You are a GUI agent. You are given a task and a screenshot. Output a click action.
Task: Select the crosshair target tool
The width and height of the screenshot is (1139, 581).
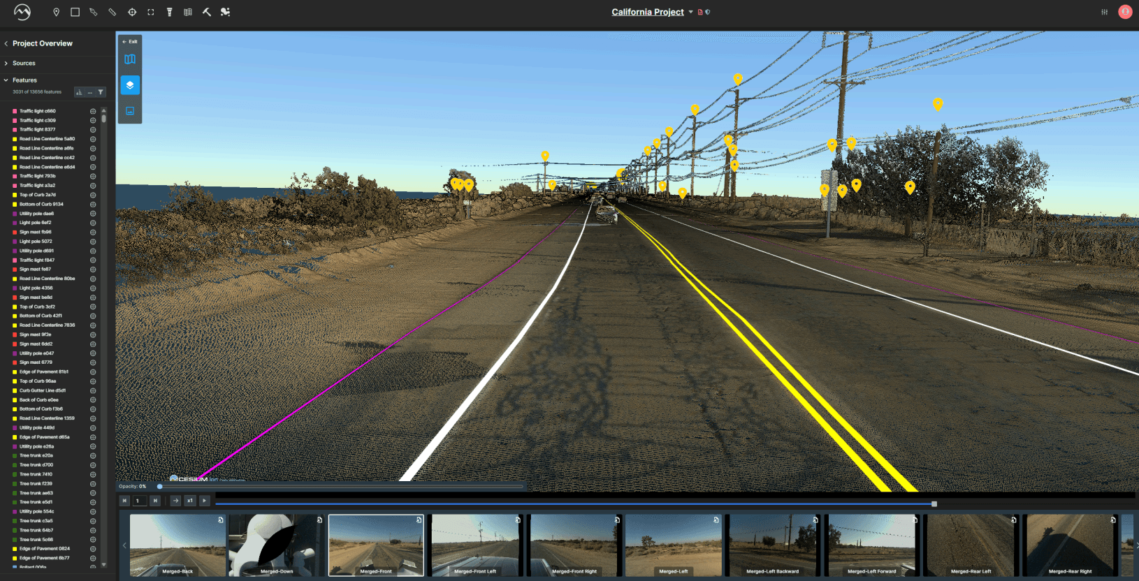pyautogui.click(x=132, y=12)
